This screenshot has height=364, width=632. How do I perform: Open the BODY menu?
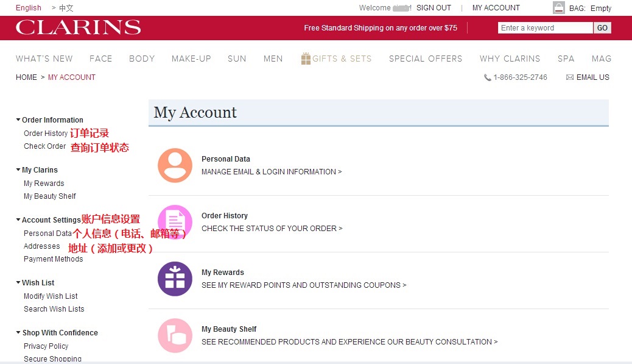coord(142,59)
